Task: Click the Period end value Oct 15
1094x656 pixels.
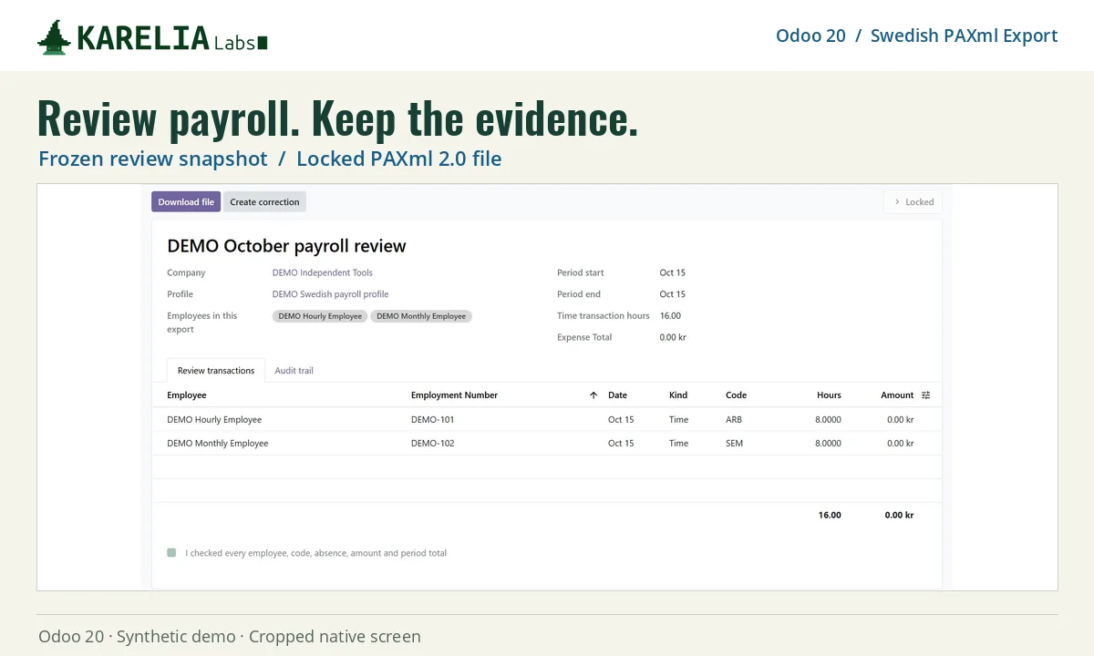Action: click(x=673, y=294)
